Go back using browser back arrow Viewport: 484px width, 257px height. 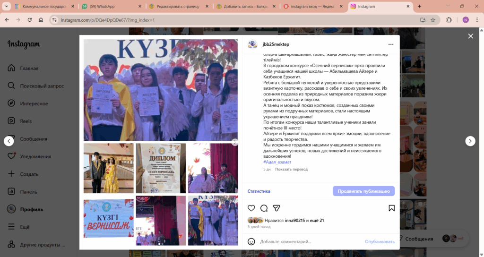tap(7, 20)
